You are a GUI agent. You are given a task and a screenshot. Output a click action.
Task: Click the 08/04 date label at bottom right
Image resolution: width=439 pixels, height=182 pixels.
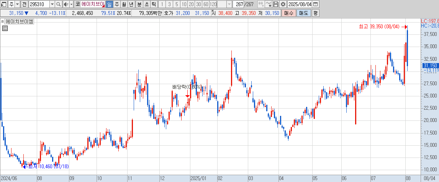click(x=430, y=178)
